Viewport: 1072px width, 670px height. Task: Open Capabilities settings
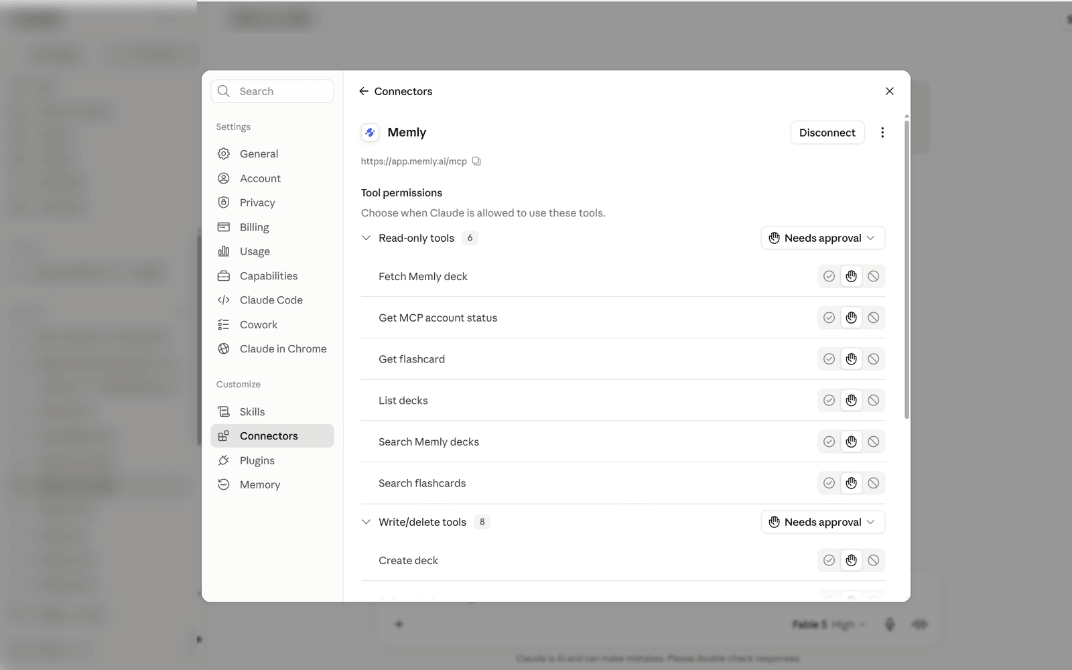[272, 275]
